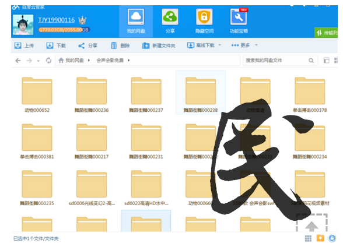Click the orange upload icon in status bar

[320, 238]
